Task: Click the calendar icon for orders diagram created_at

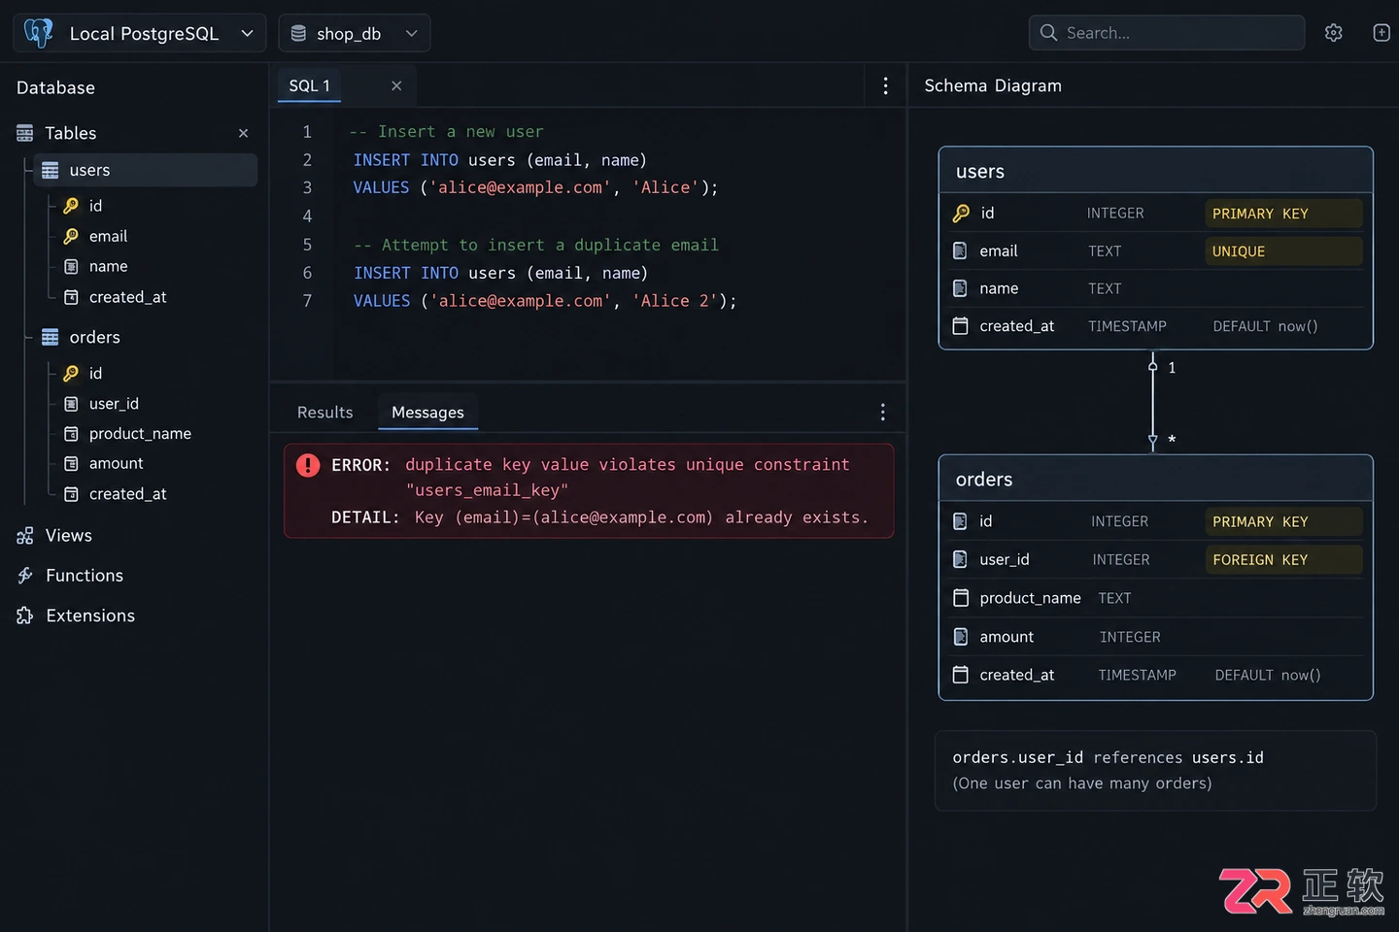Action: pos(961,675)
